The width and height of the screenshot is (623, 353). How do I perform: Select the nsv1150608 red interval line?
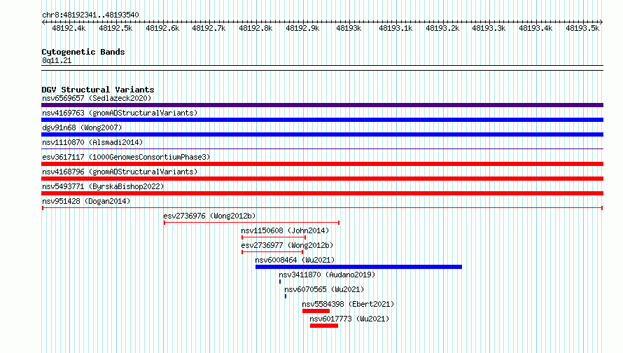(x=274, y=237)
